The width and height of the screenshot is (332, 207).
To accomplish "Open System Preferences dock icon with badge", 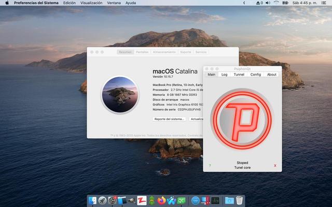I will (x=112, y=200).
